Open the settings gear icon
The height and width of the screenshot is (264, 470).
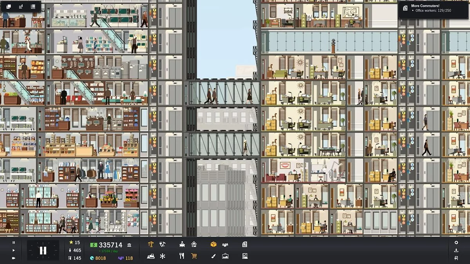pos(456,242)
